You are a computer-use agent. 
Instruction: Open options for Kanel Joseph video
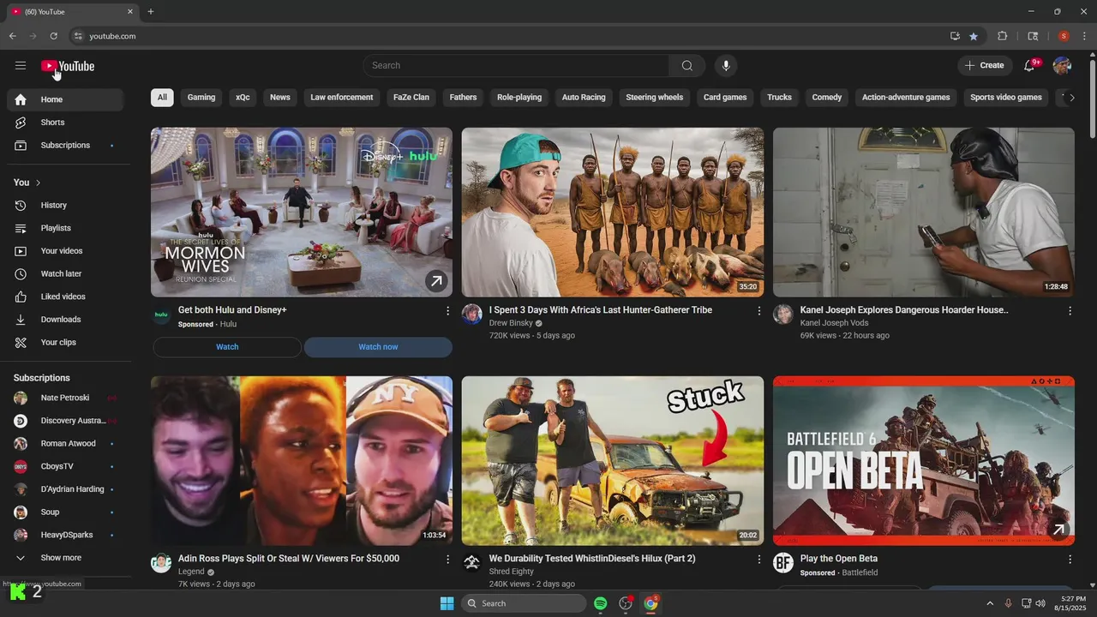1070,311
